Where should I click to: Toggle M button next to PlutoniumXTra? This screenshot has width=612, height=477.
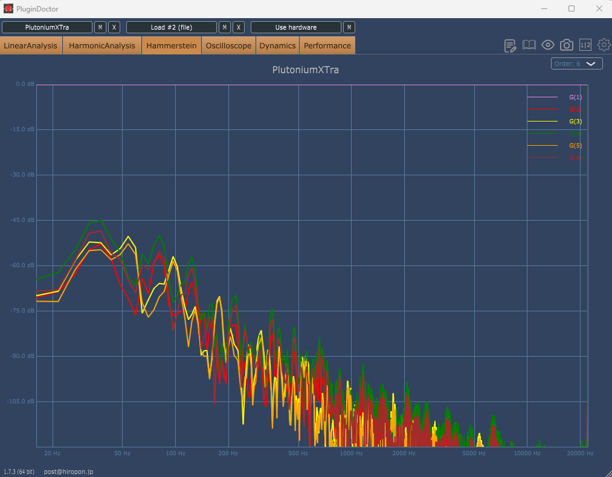tap(100, 27)
